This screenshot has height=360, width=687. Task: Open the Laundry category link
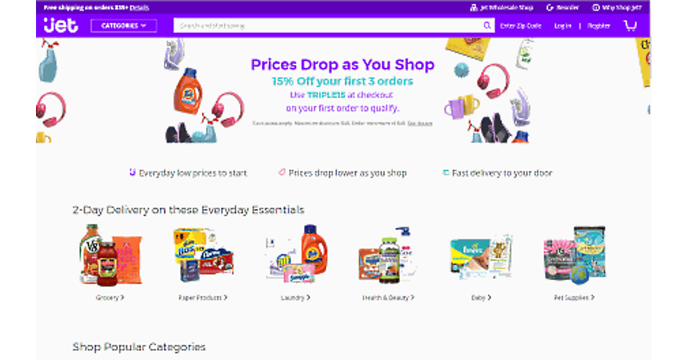pos(295,298)
